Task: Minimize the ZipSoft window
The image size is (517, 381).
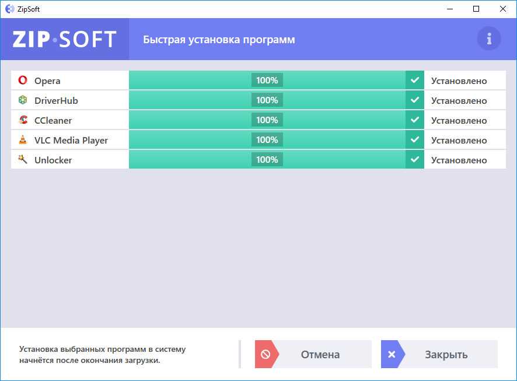Action: (x=450, y=9)
